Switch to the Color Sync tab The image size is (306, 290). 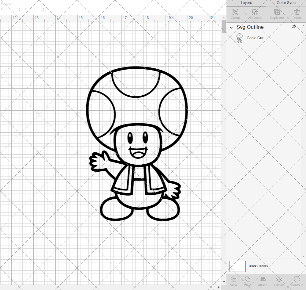(x=286, y=3)
